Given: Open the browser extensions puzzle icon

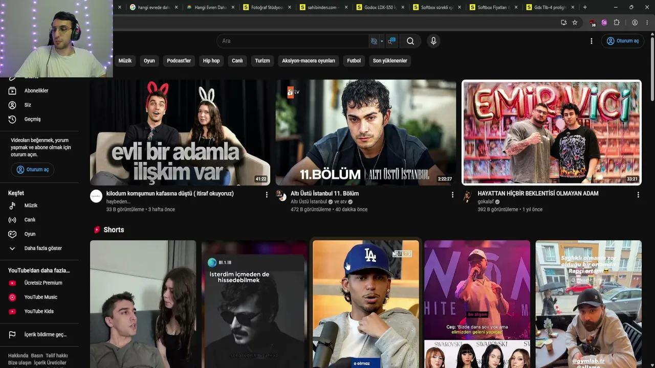Looking at the screenshot, I should pyautogui.click(x=617, y=22).
